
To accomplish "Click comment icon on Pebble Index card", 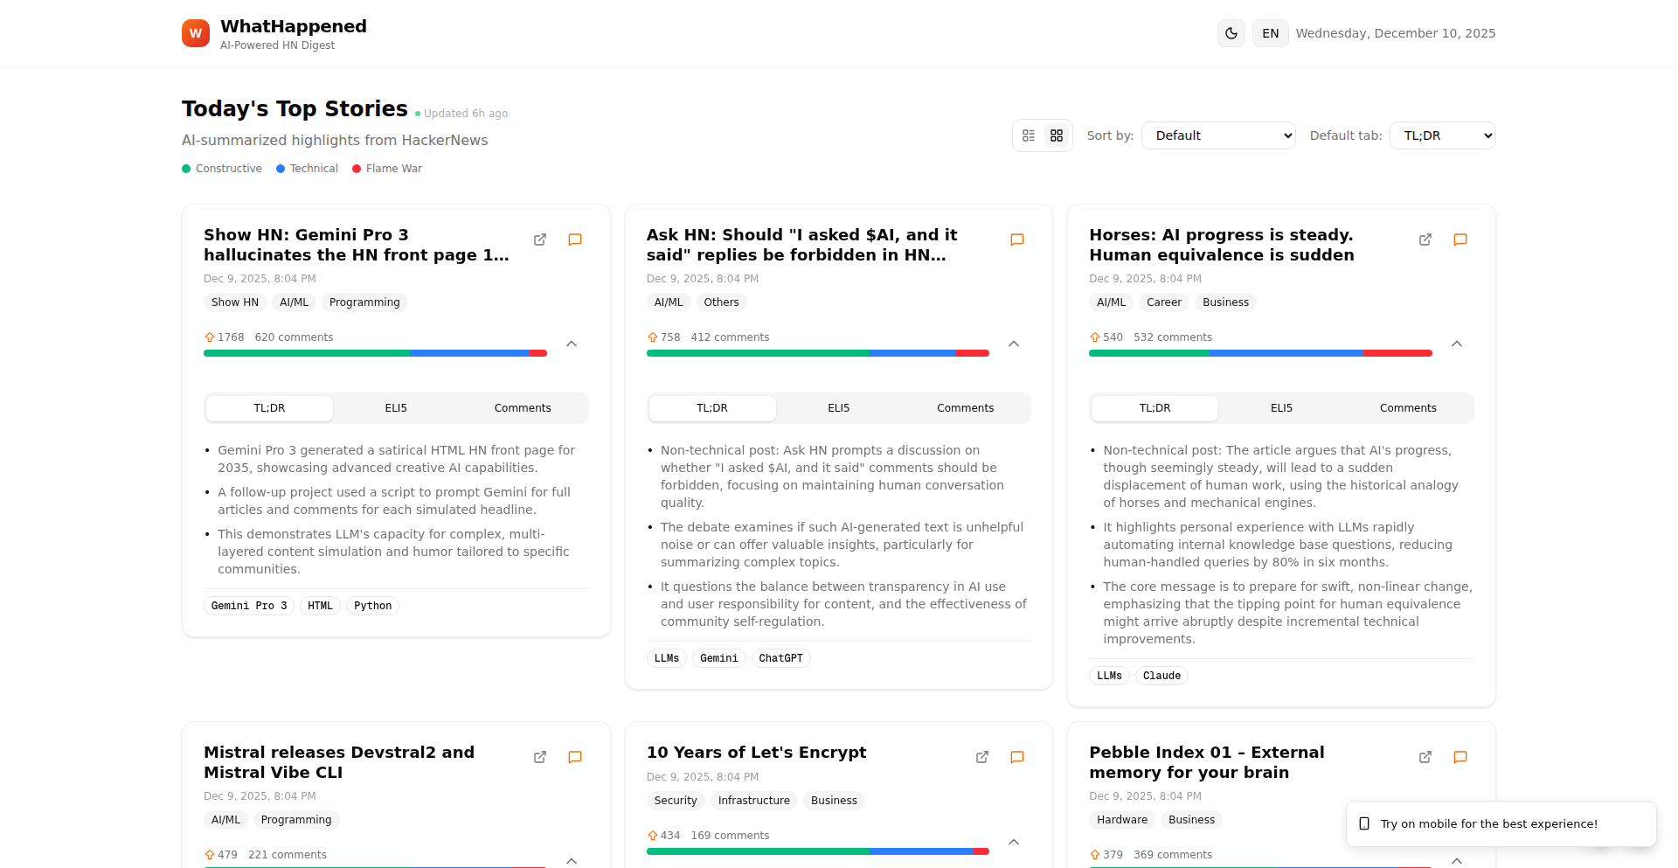I will (x=1460, y=757).
